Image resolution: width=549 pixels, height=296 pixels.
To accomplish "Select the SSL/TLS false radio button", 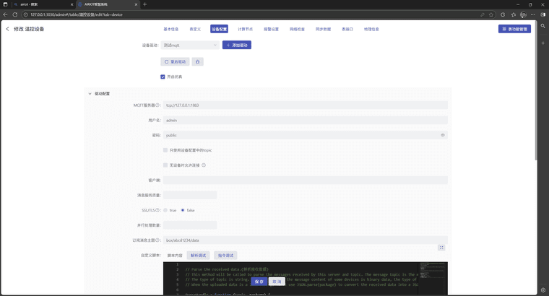I will click(183, 210).
